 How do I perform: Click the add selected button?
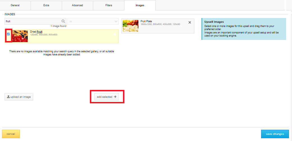tap(106, 97)
